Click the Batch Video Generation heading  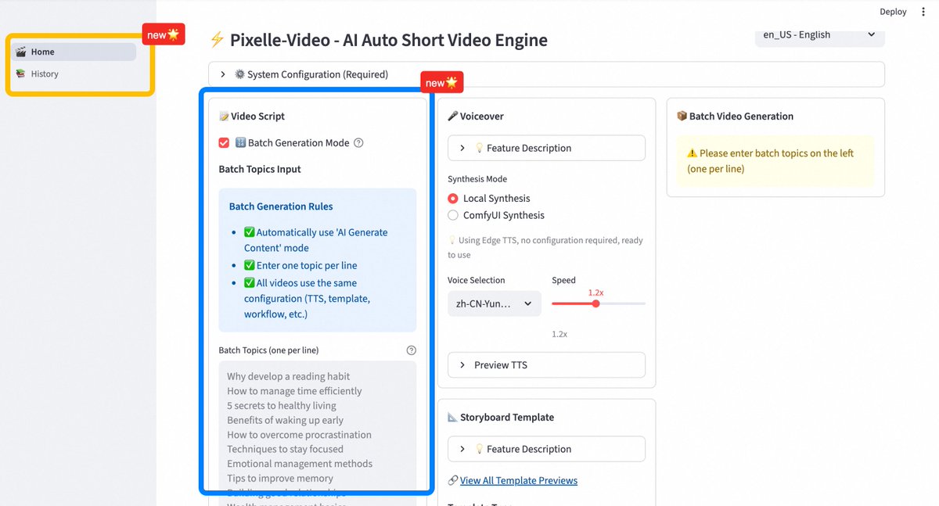[x=735, y=116]
